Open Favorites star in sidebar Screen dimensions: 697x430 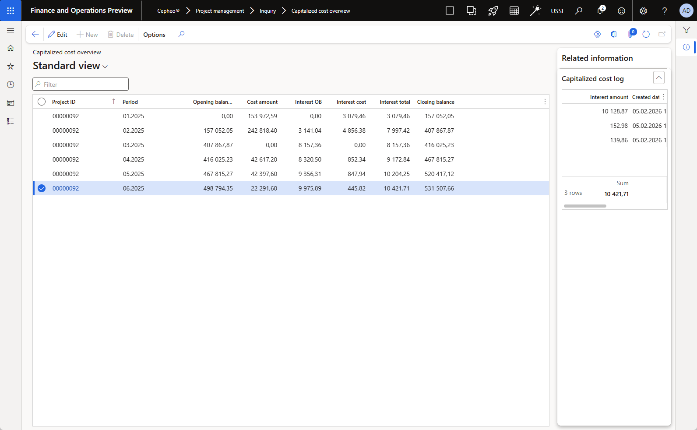11,67
